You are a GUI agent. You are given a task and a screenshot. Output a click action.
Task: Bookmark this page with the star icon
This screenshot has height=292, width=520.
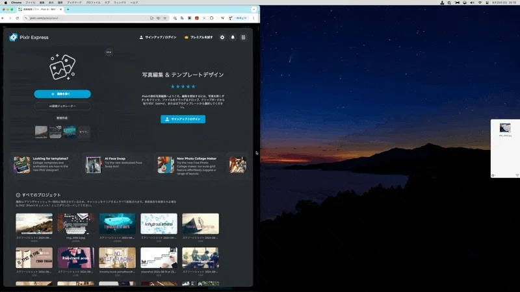coord(165,18)
